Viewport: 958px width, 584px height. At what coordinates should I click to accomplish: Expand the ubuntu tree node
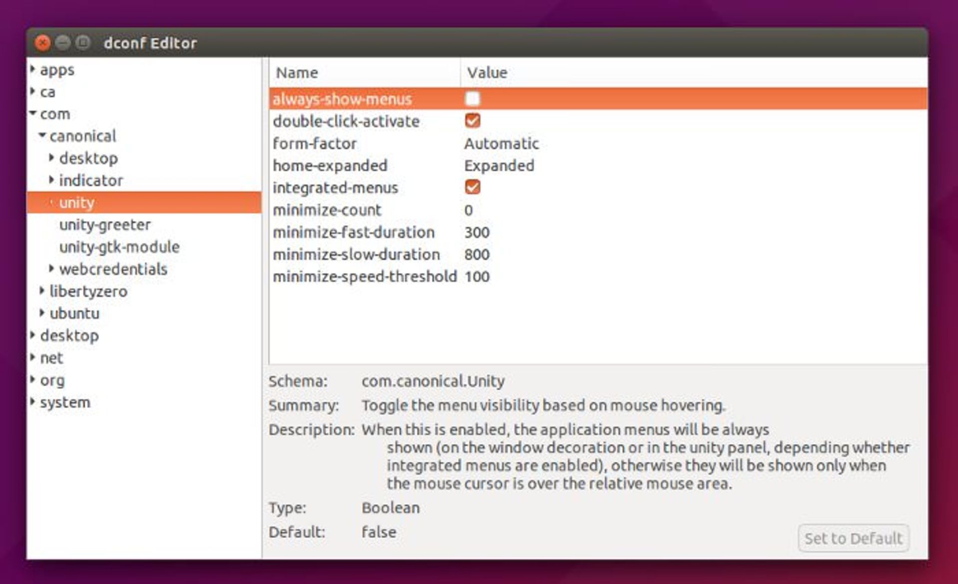(43, 313)
